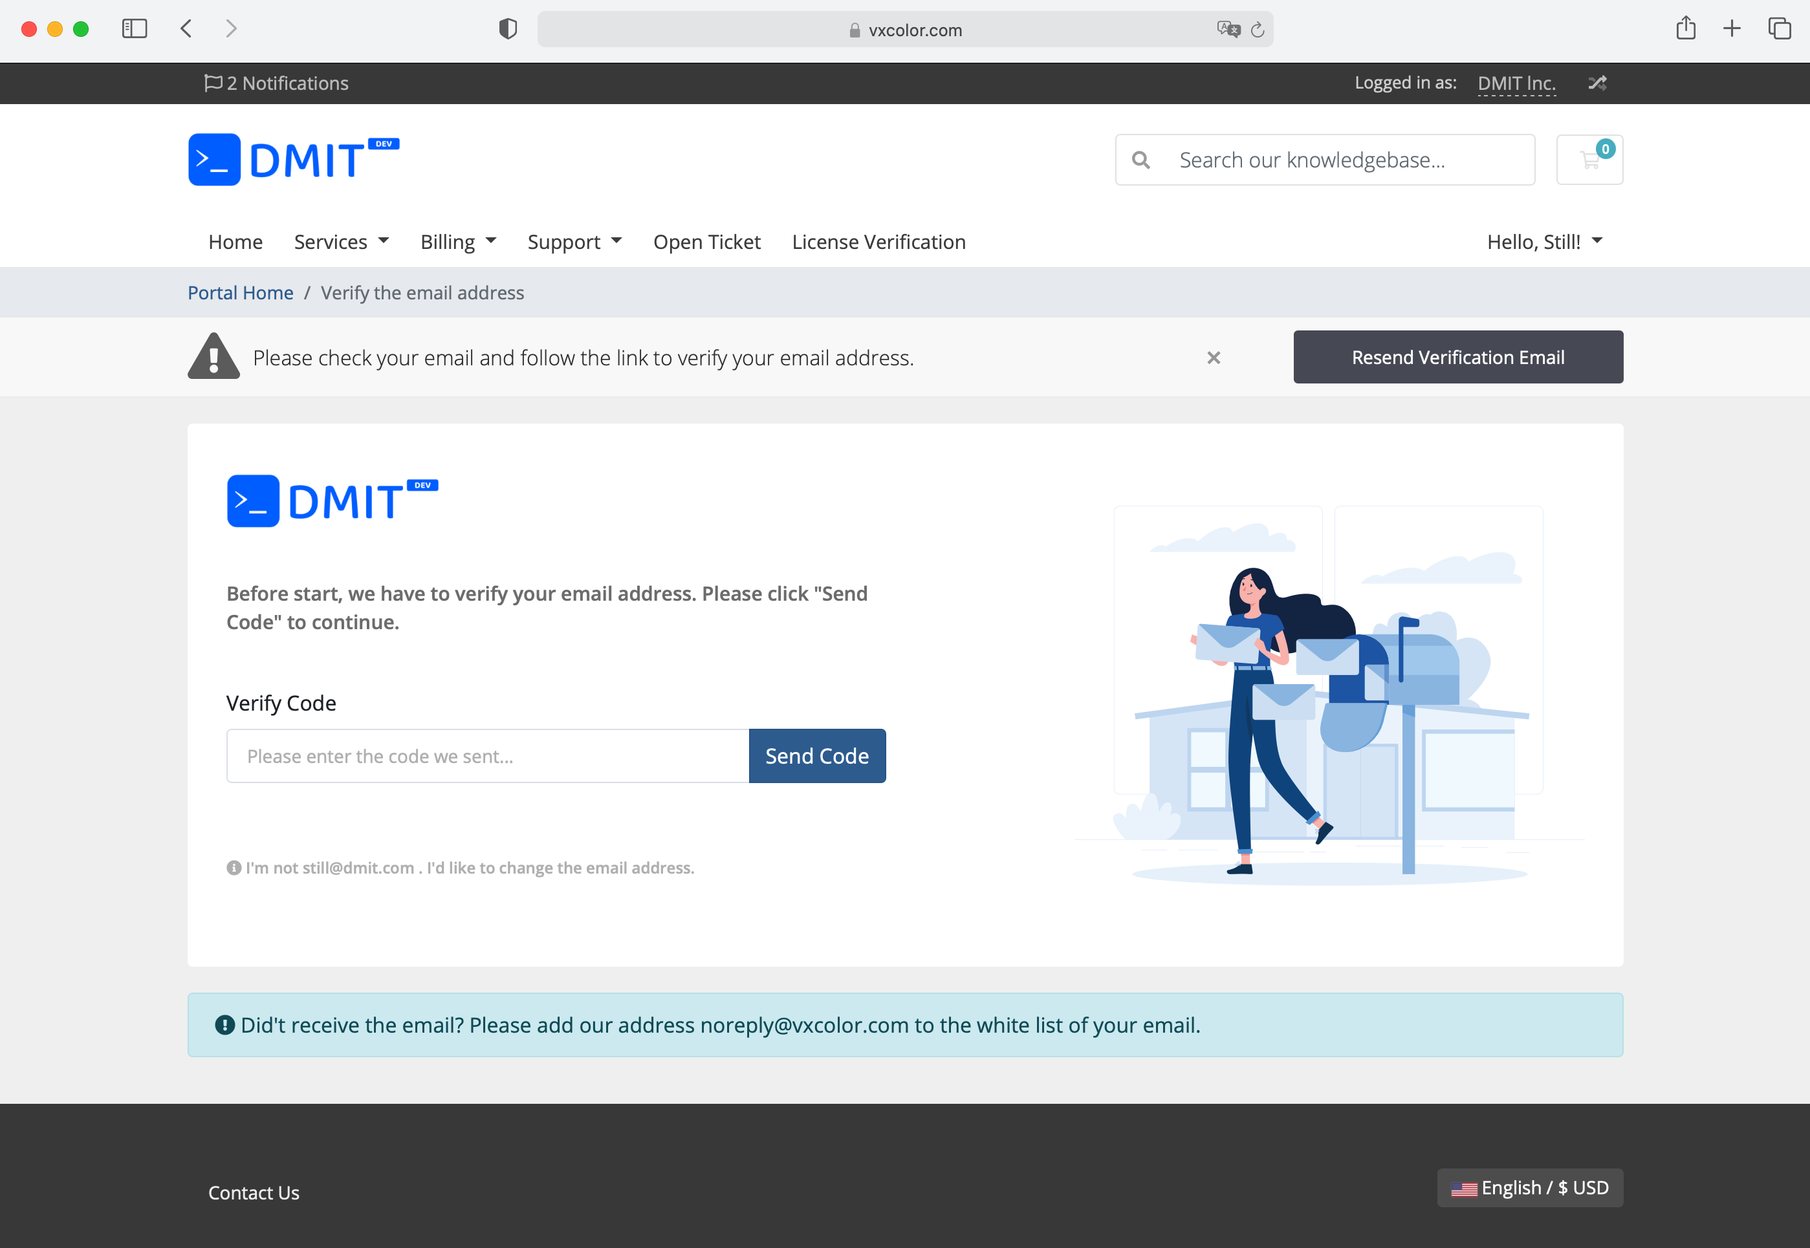Go forward with the browser forward arrow
This screenshot has height=1248, width=1810.
click(x=231, y=29)
